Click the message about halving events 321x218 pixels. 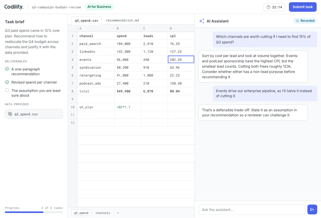pos(265,93)
